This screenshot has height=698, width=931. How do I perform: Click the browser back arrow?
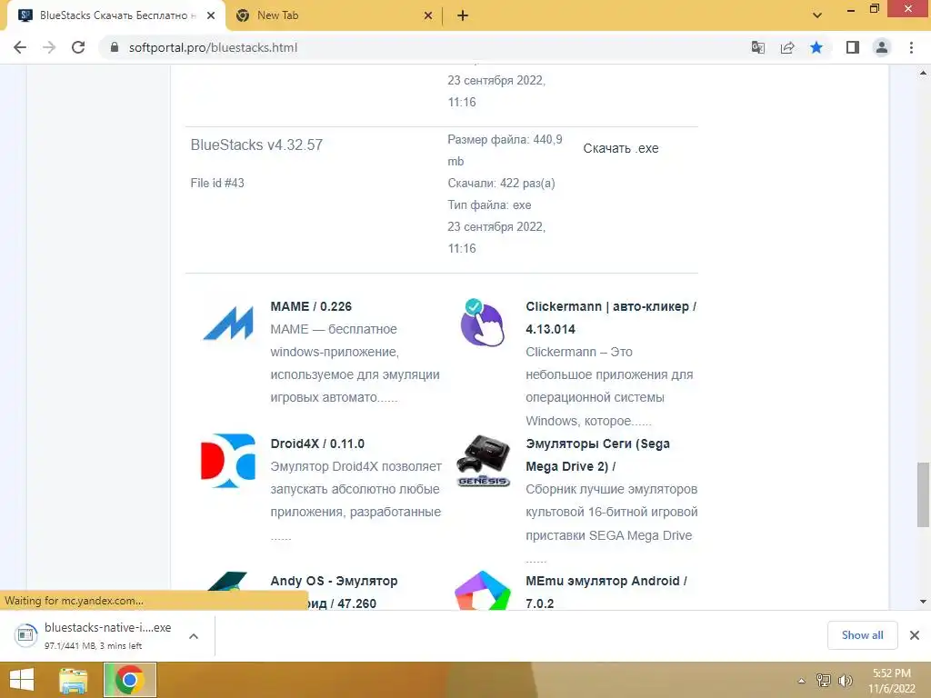click(x=20, y=47)
